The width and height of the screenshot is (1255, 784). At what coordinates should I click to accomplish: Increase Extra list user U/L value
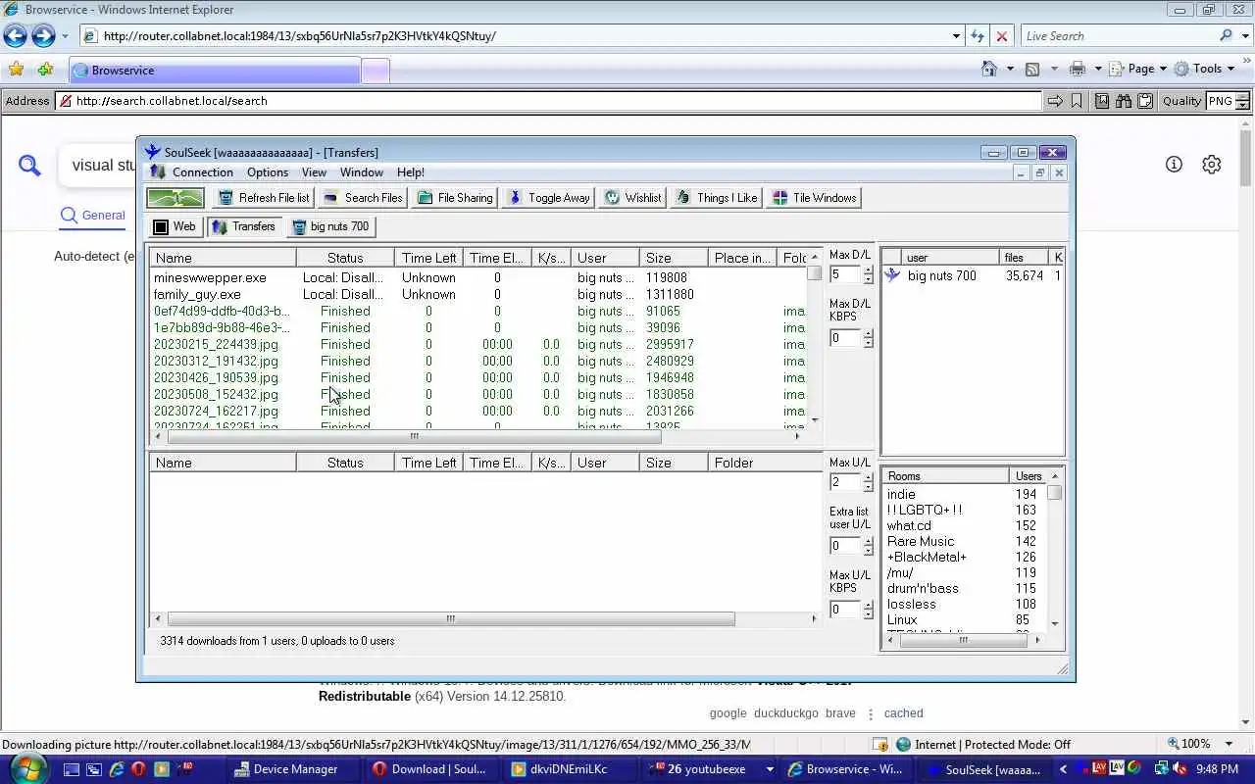pos(868,541)
